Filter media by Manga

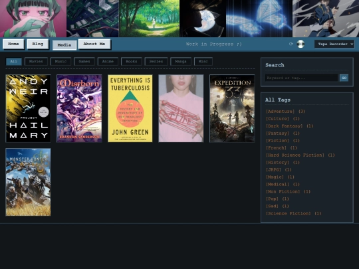[x=181, y=61]
